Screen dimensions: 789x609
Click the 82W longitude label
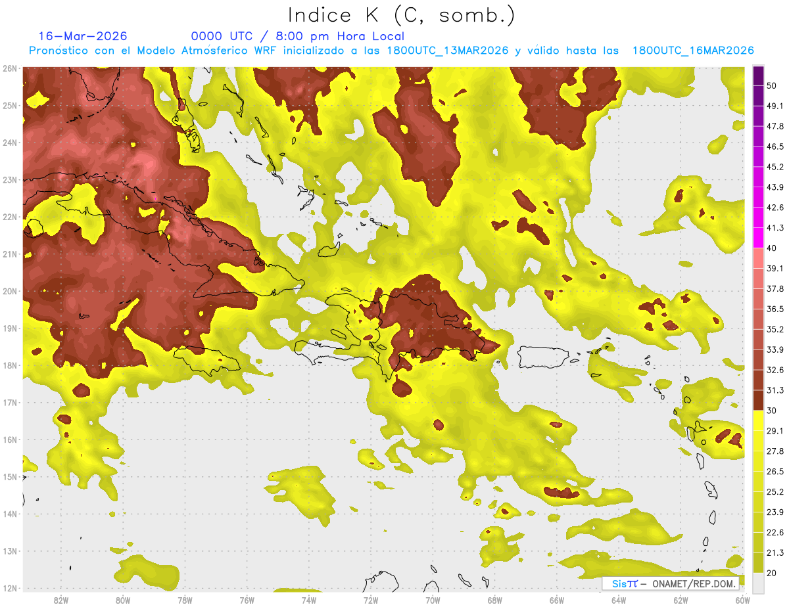[61, 600]
